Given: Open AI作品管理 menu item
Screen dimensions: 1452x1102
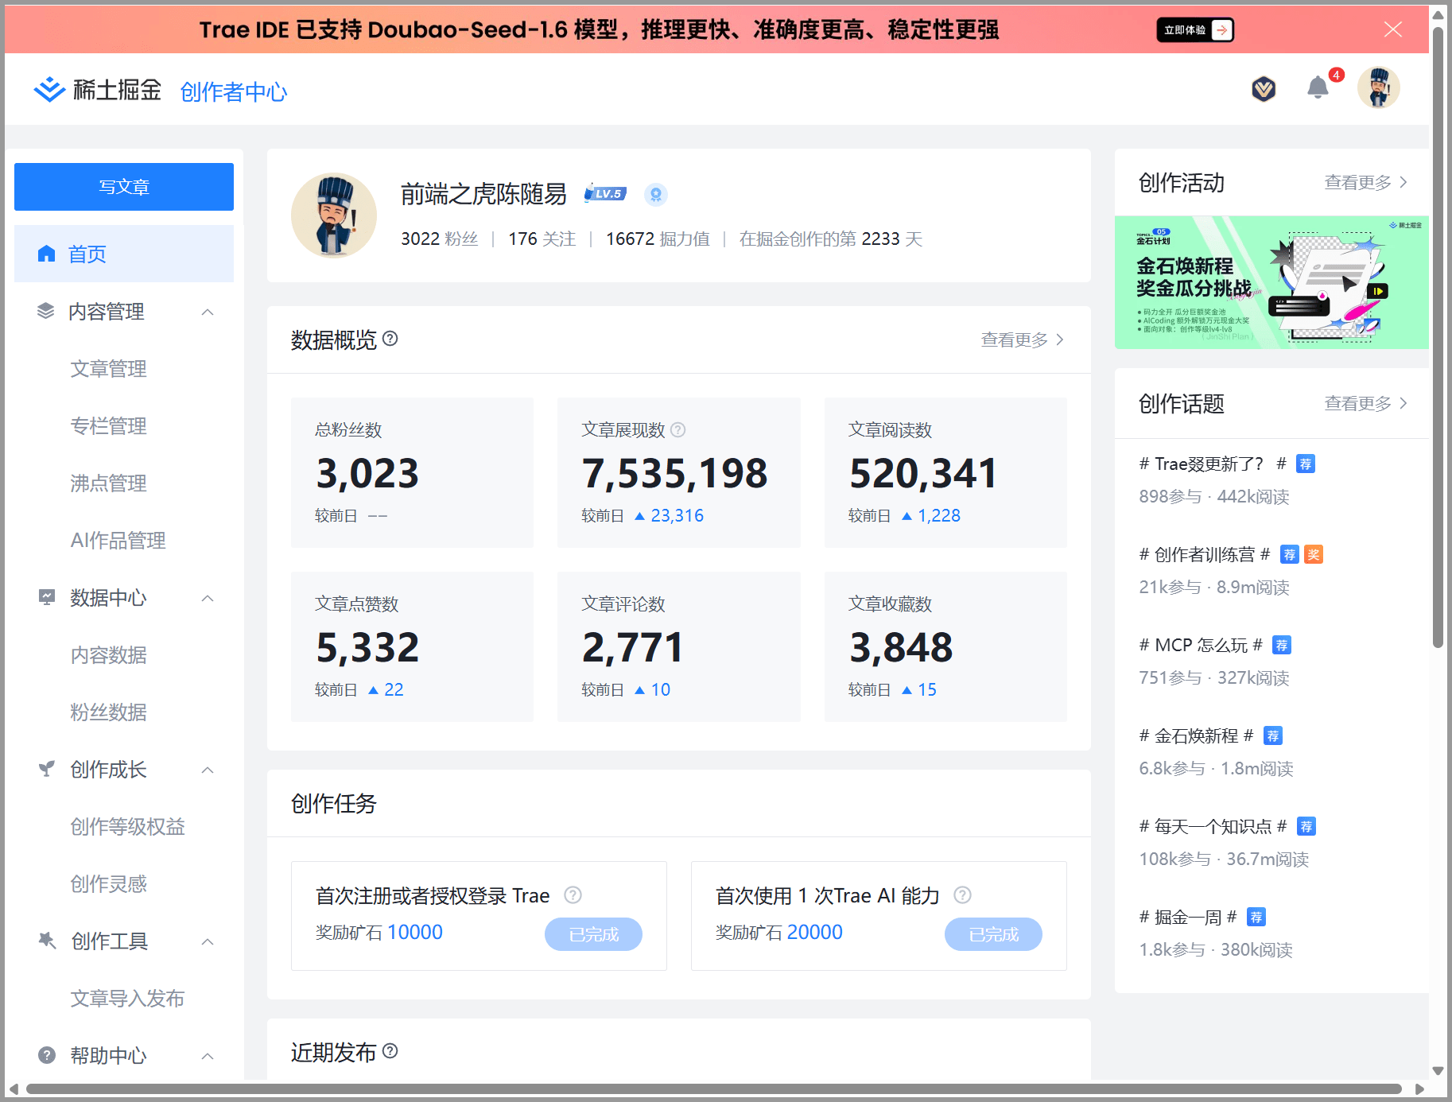Looking at the screenshot, I should click(118, 541).
